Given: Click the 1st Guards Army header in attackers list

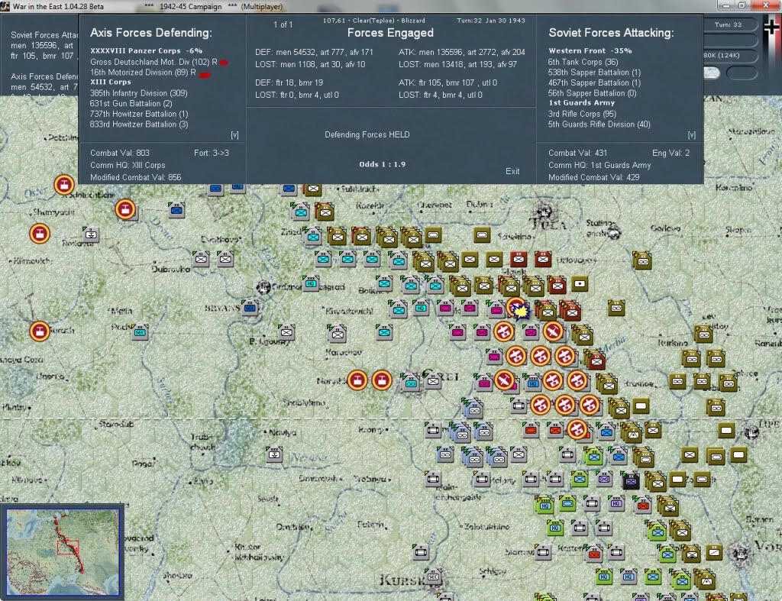Looking at the screenshot, I should (581, 103).
